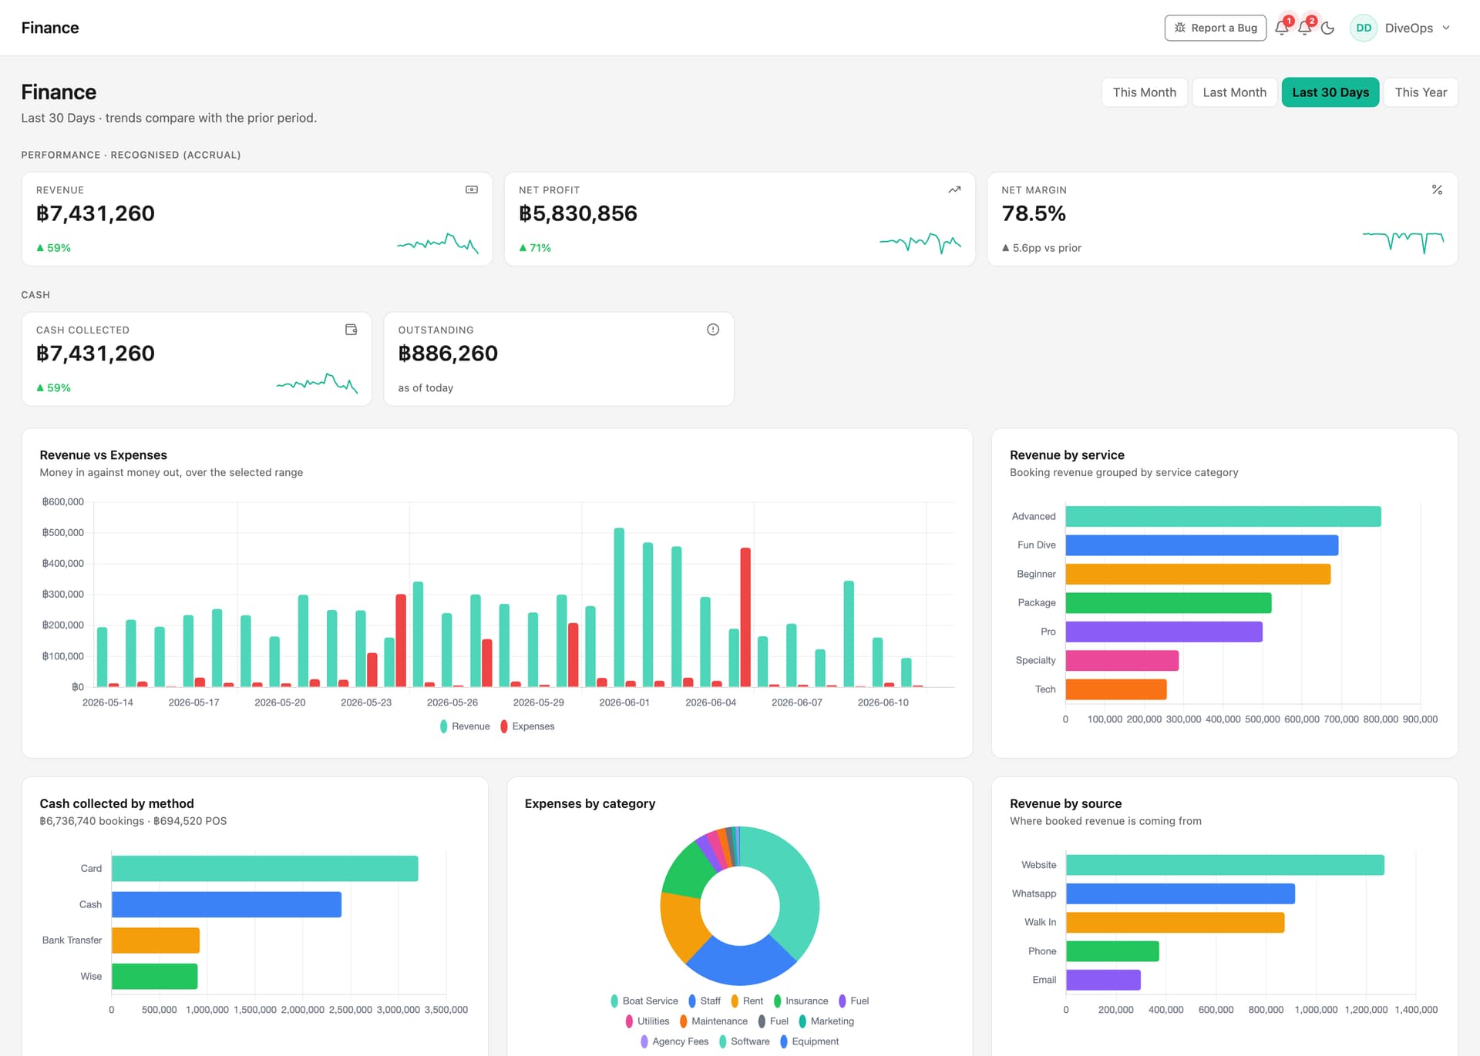The height and width of the screenshot is (1056, 1480).
Task: Click the Fun Dive revenue bar
Action: [x=1202, y=545]
